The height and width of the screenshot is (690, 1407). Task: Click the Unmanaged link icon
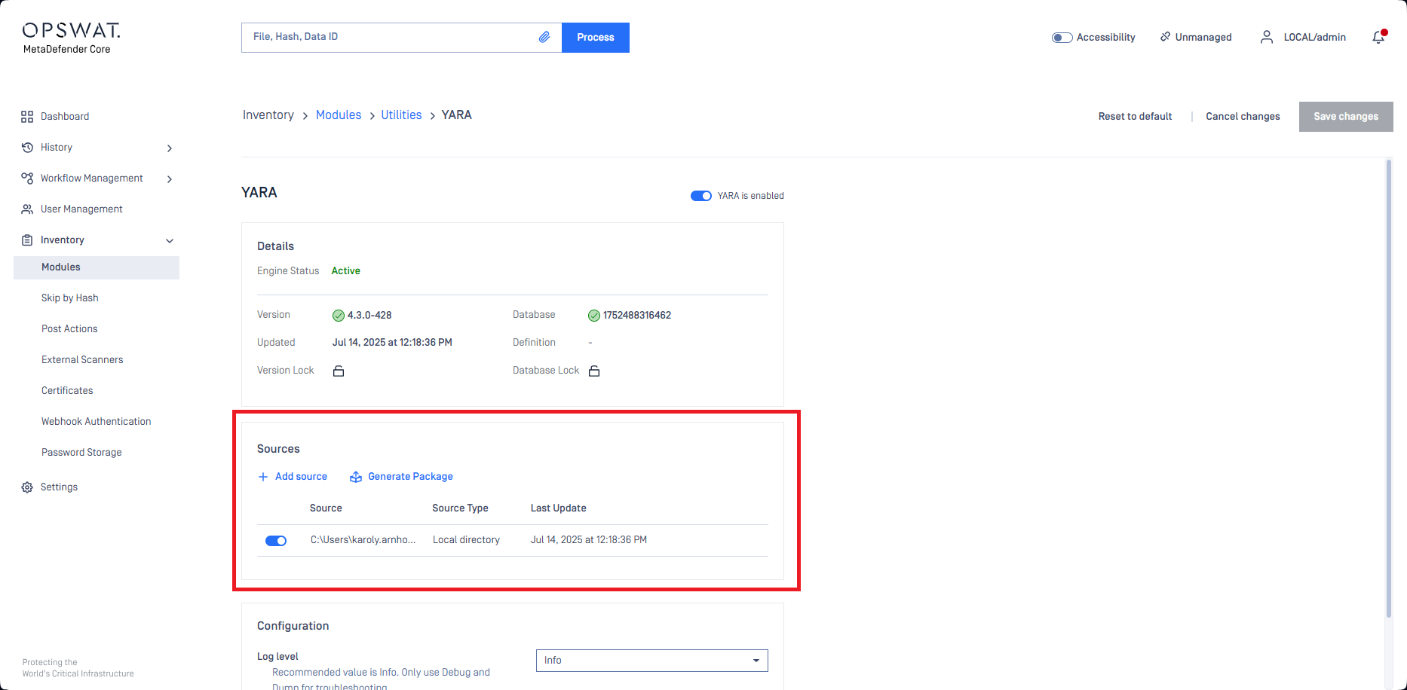pyautogui.click(x=1165, y=36)
